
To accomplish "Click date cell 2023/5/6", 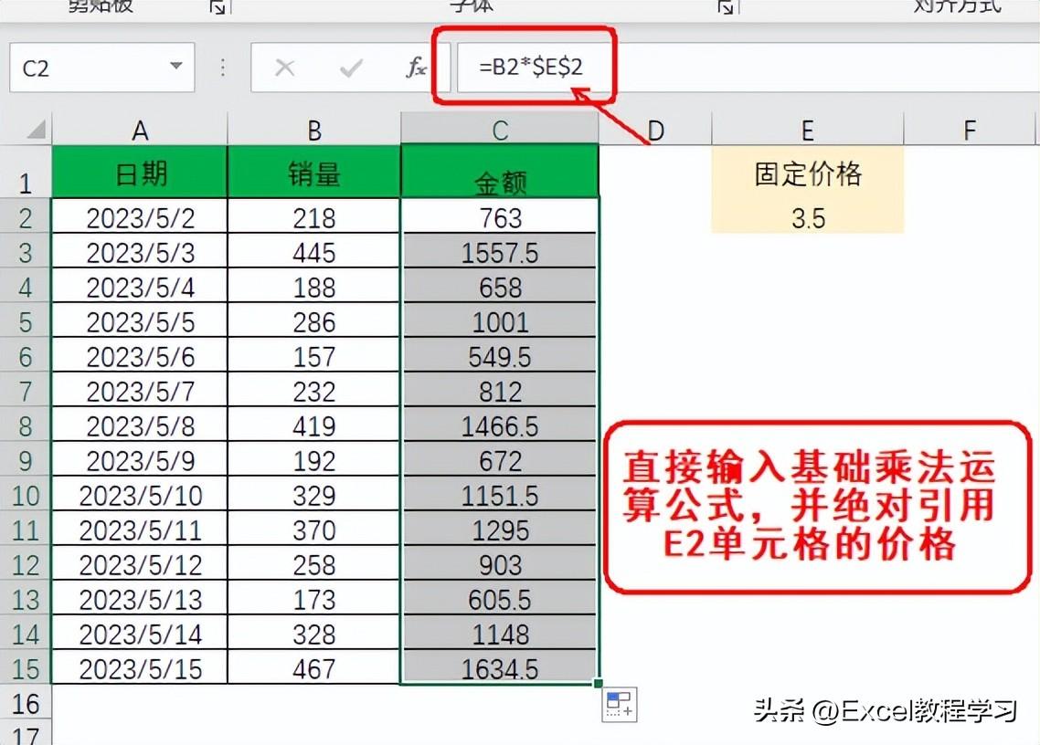I will coord(140,355).
